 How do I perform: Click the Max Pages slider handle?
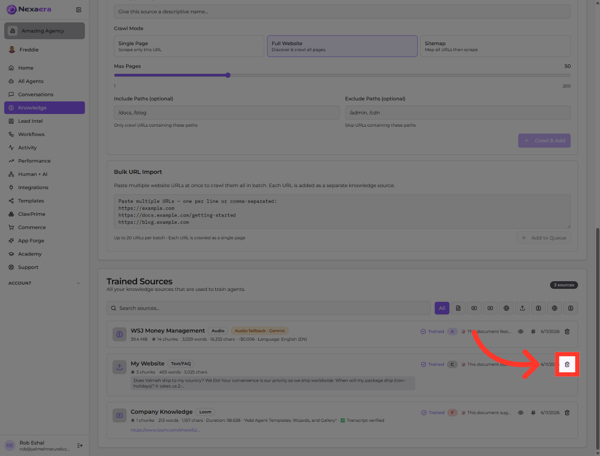pos(228,75)
